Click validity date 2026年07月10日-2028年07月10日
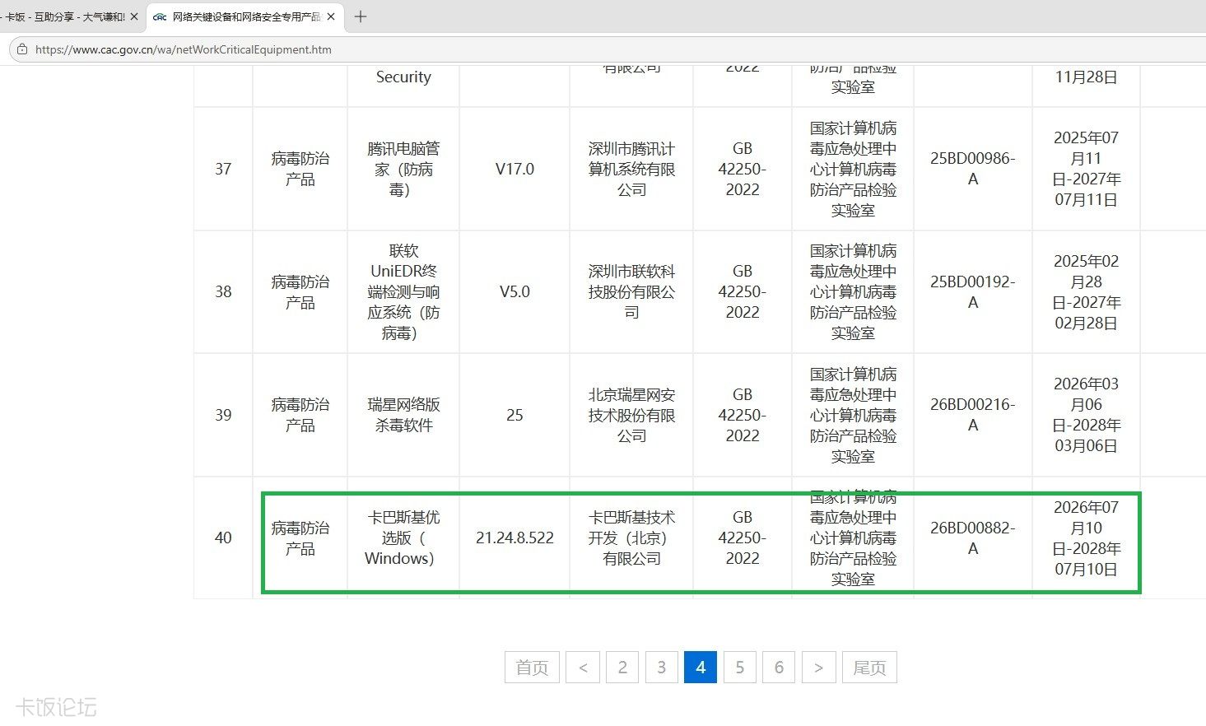Viewport: 1206px width, 726px height. 1086,538
